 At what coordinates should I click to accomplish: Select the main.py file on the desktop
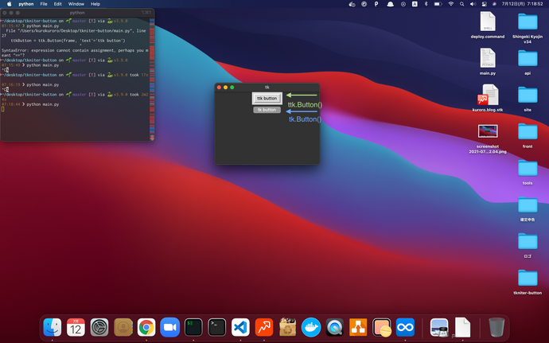(x=488, y=61)
